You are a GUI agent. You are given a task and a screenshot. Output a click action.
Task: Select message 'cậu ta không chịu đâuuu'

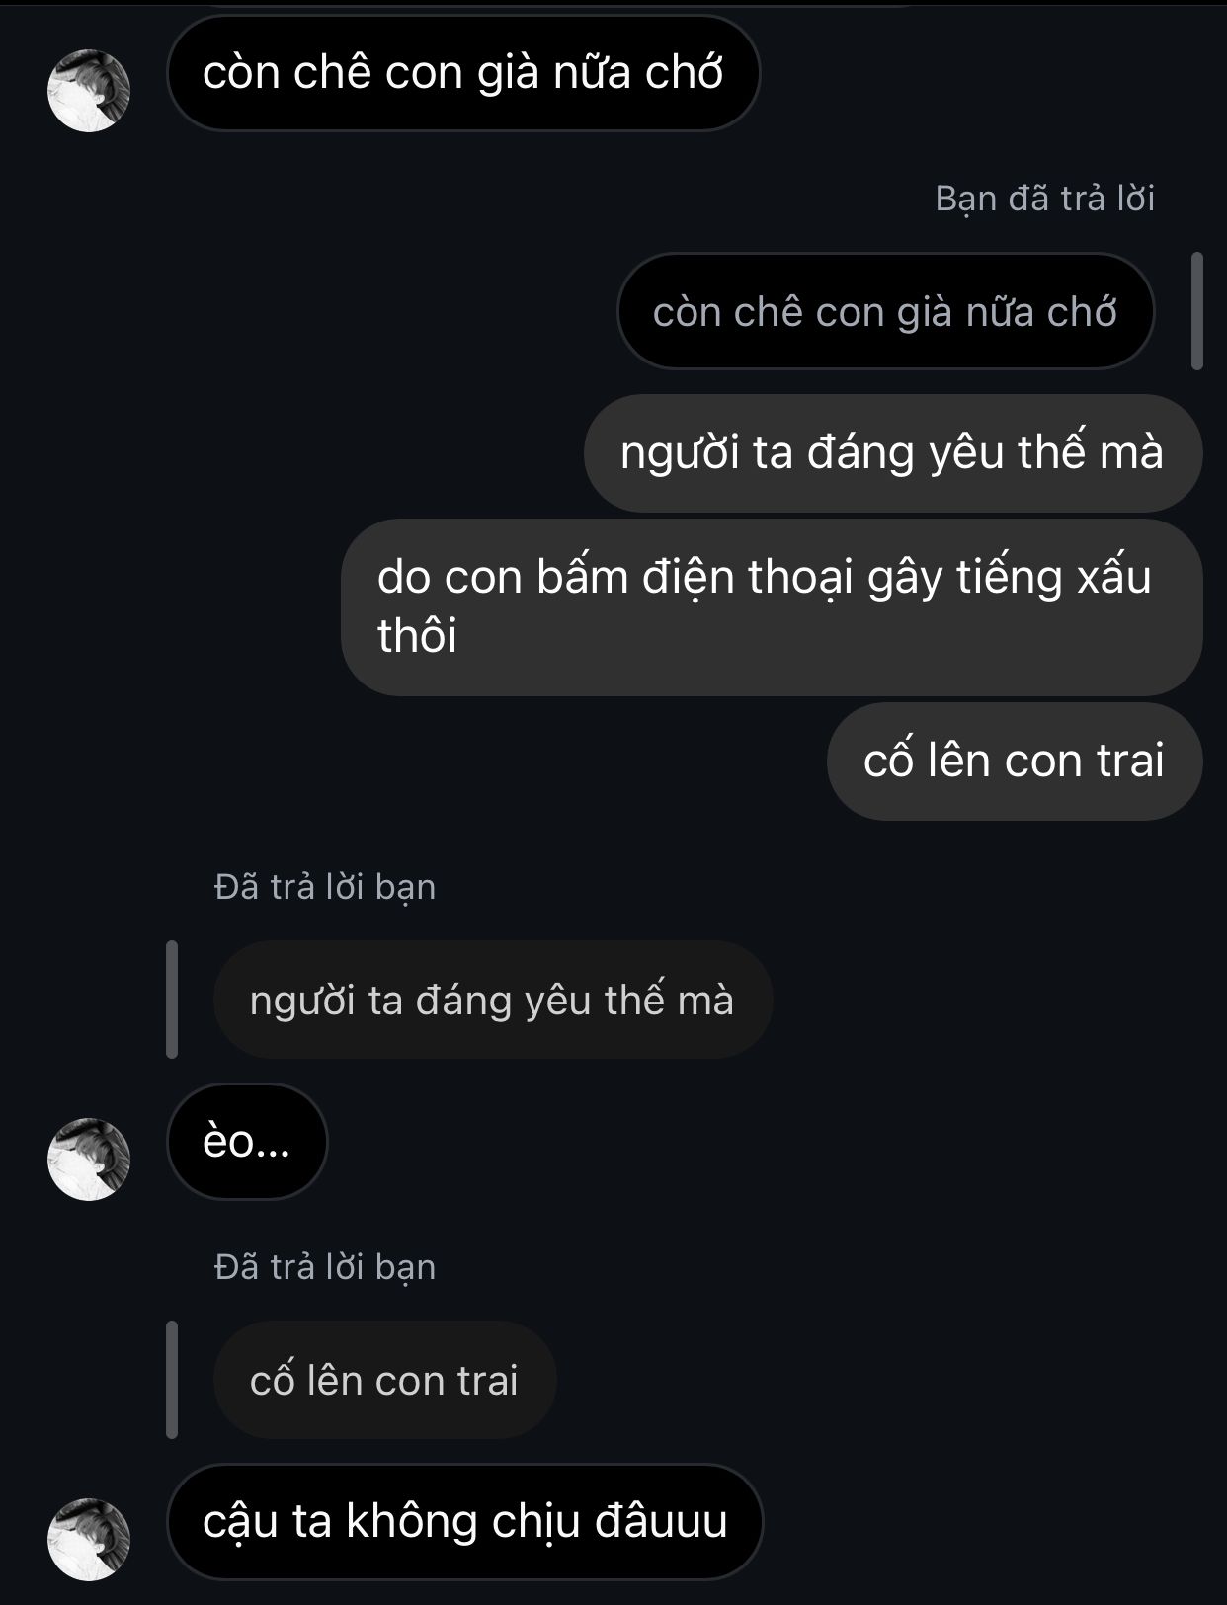(x=464, y=1522)
